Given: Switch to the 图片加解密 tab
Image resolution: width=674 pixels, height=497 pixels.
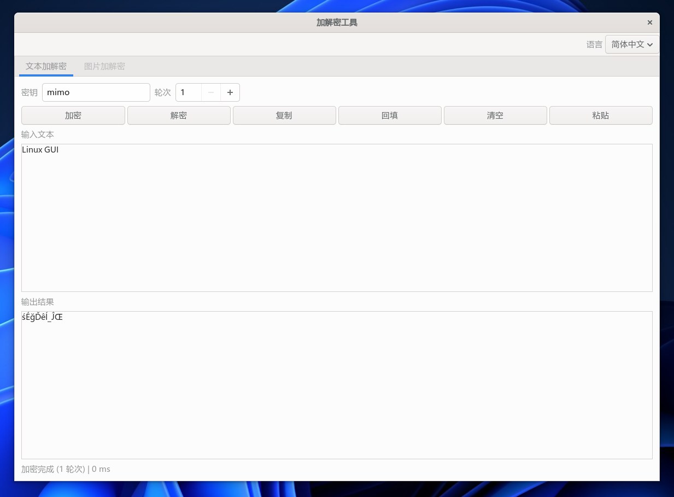Looking at the screenshot, I should click(104, 66).
